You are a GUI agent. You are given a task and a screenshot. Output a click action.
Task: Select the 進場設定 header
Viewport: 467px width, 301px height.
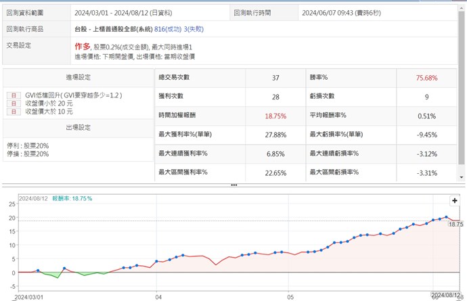tap(78, 77)
